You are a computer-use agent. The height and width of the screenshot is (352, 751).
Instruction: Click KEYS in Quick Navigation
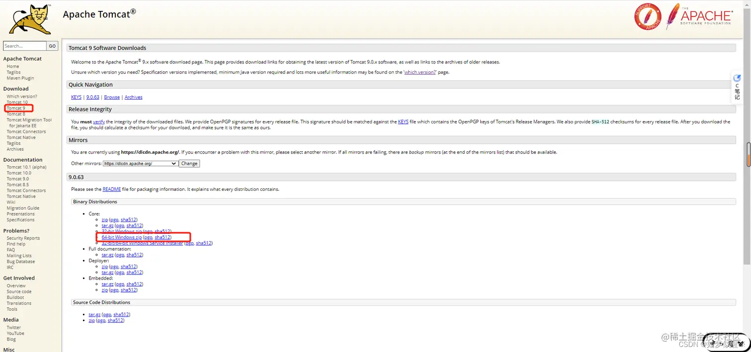coord(76,97)
